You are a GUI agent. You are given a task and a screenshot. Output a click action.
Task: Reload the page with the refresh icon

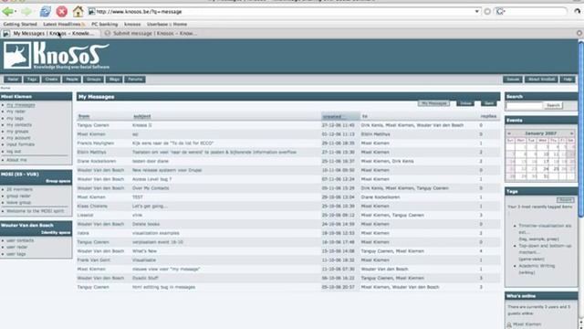click(46, 12)
